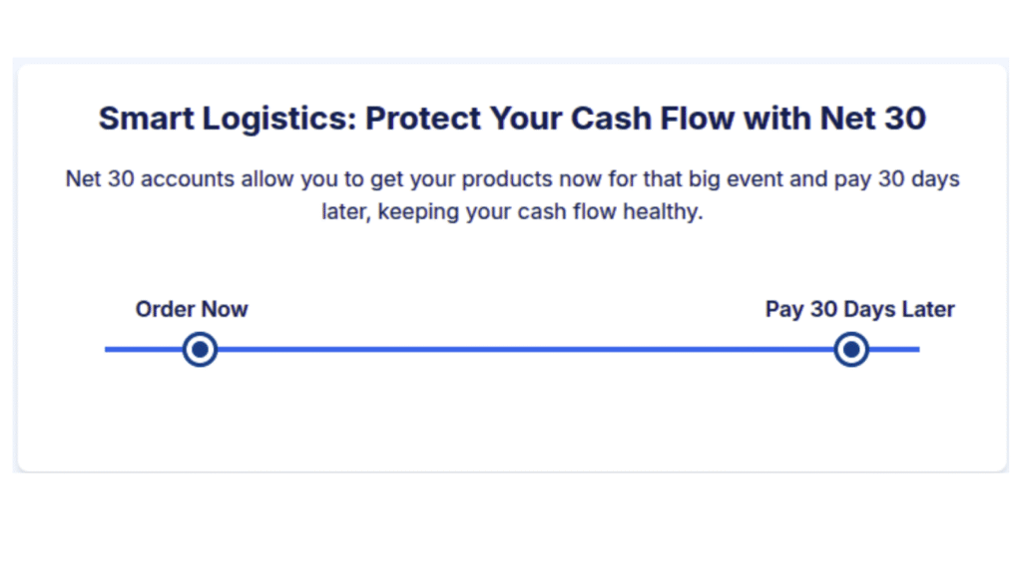Click the timeline bar midway between both markers

pyautogui.click(x=526, y=350)
